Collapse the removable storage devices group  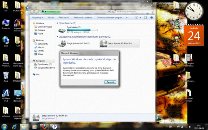pyautogui.click(x=57, y=37)
